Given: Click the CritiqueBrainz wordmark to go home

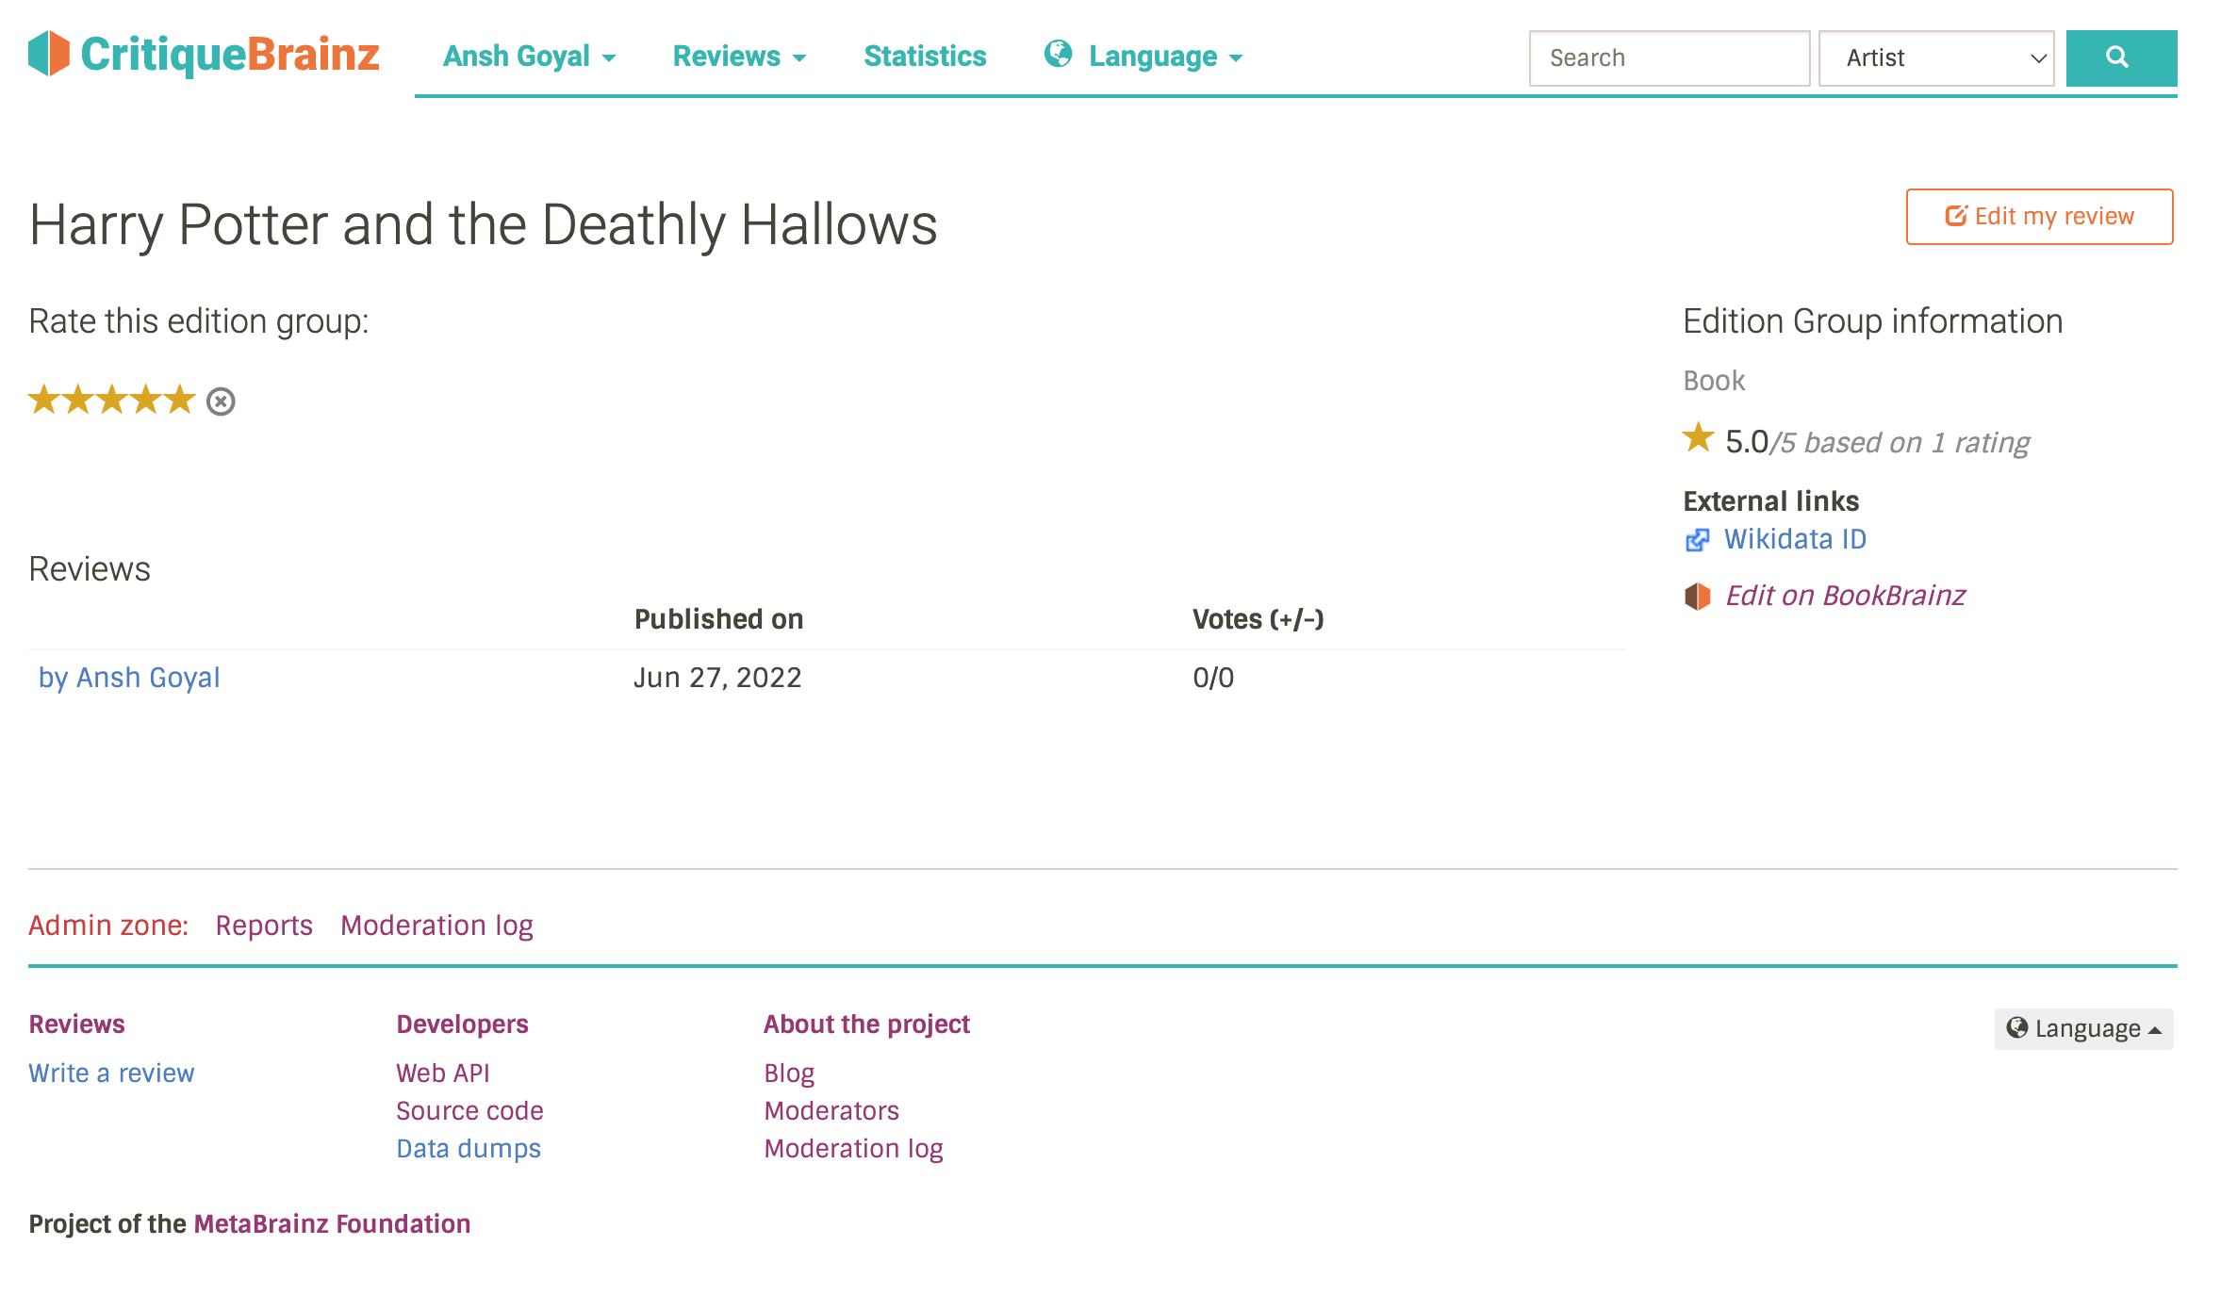Looking at the screenshot, I should [230, 55].
